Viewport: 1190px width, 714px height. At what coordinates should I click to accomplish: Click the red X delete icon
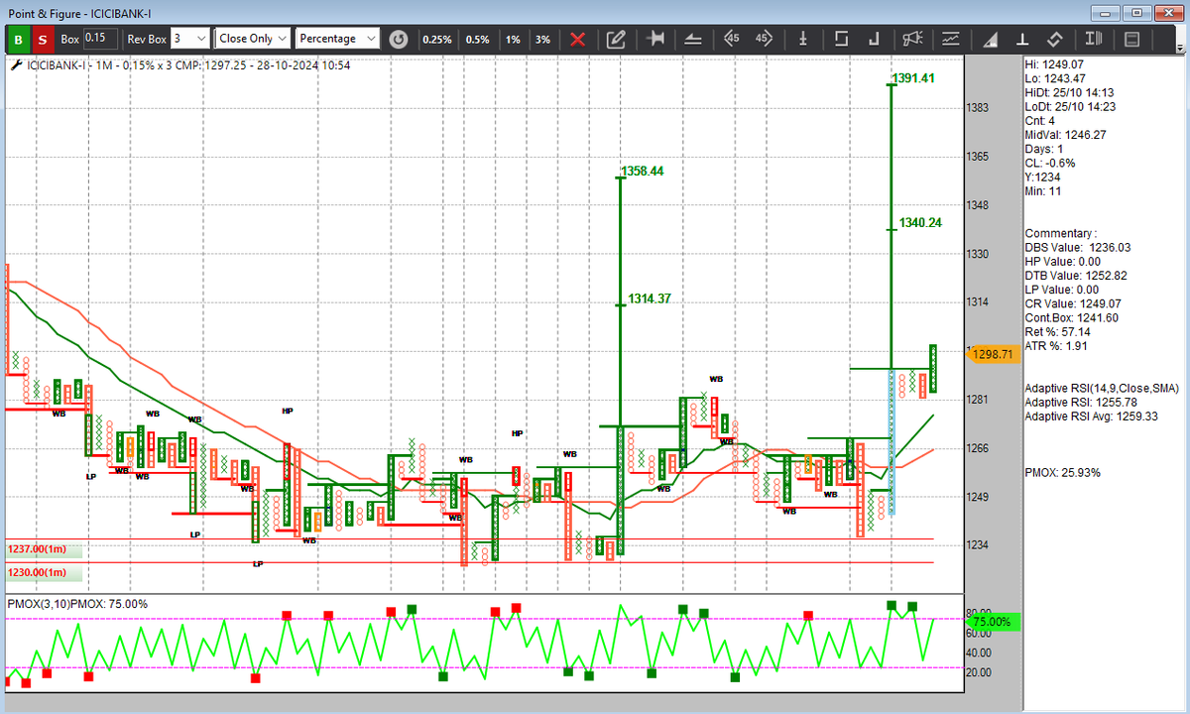pyautogui.click(x=577, y=40)
